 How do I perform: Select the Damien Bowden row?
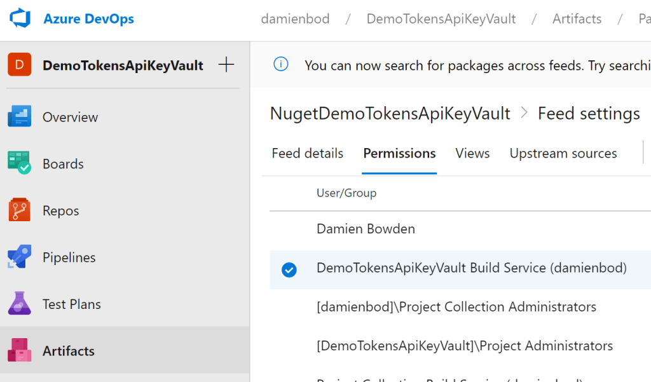pos(460,229)
